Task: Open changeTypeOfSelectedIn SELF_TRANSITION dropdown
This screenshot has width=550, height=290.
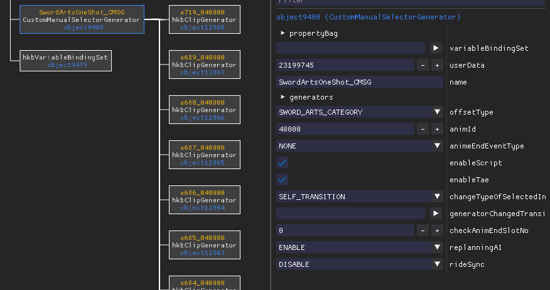Action: (x=360, y=197)
